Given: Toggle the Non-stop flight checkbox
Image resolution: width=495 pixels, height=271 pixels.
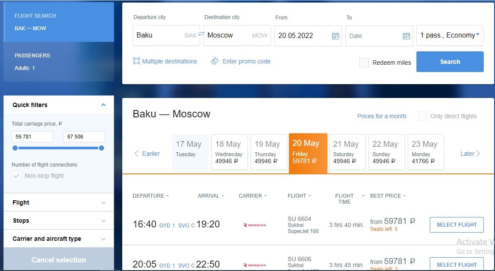Looking at the screenshot, I should (x=16, y=176).
